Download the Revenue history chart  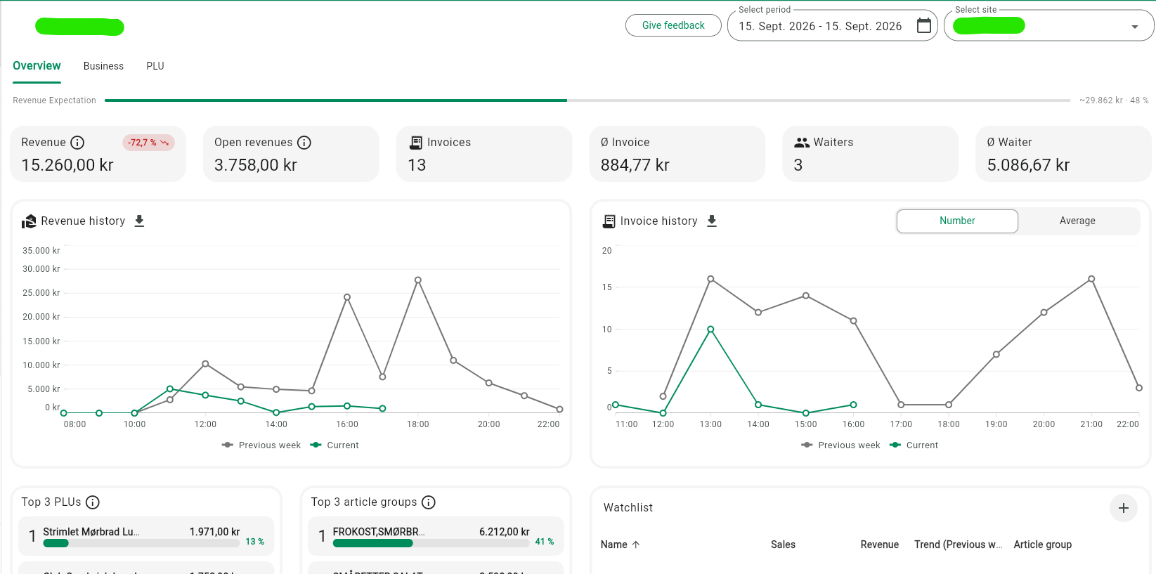[139, 221]
